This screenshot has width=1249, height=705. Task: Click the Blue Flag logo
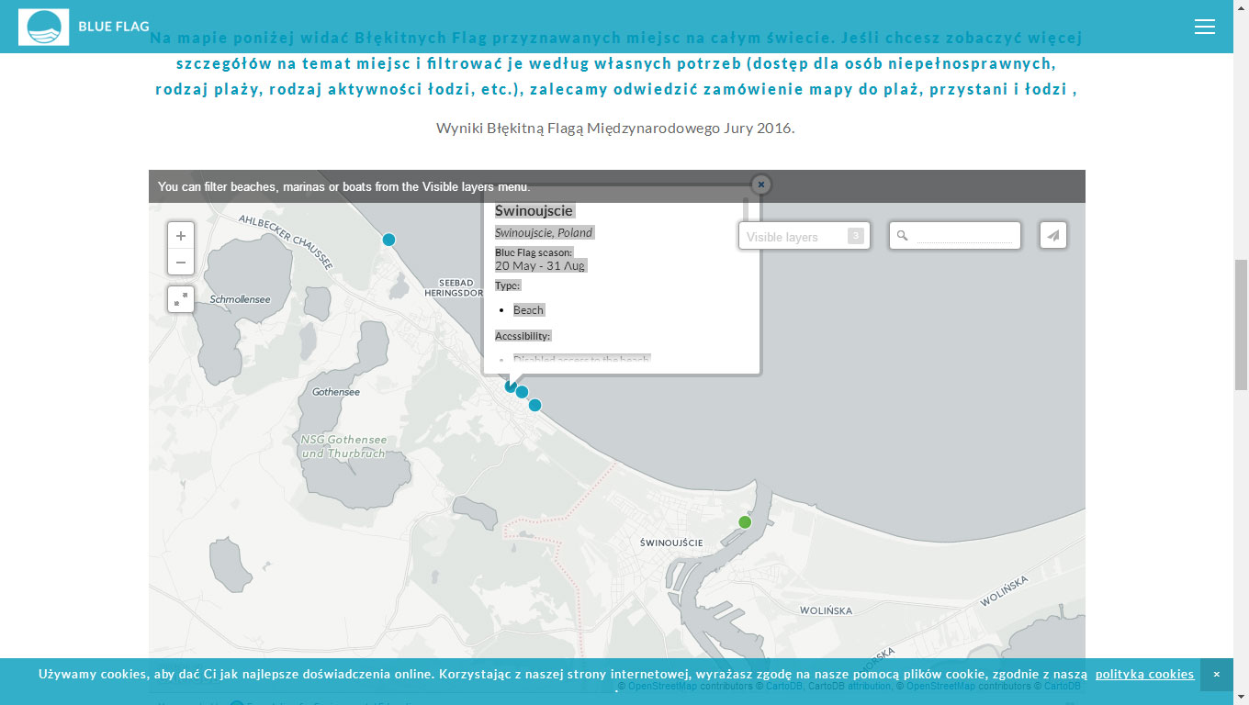click(43, 27)
